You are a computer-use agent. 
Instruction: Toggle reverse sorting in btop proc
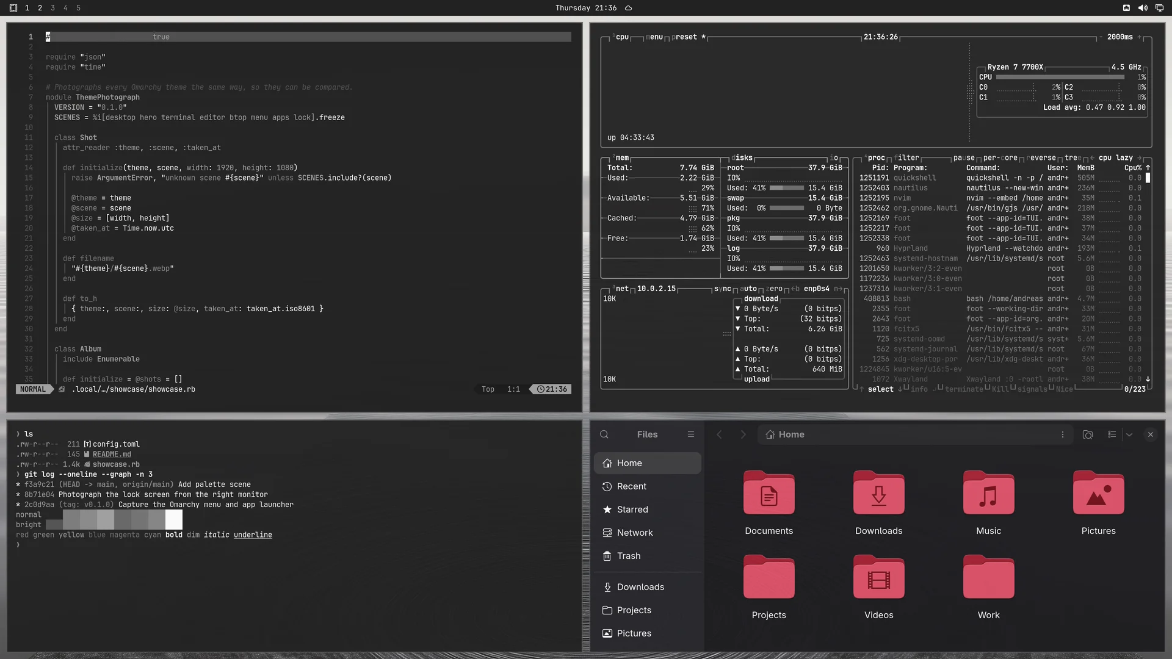coord(1041,157)
